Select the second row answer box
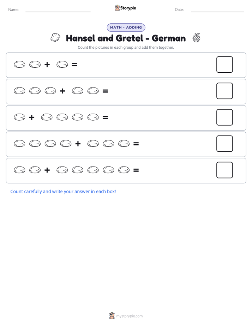252x326 pixels. [x=224, y=91]
